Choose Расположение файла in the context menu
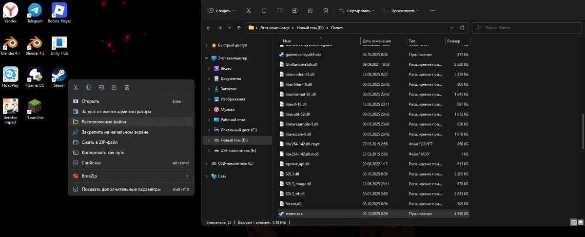The image size is (585, 237). coord(104,122)
